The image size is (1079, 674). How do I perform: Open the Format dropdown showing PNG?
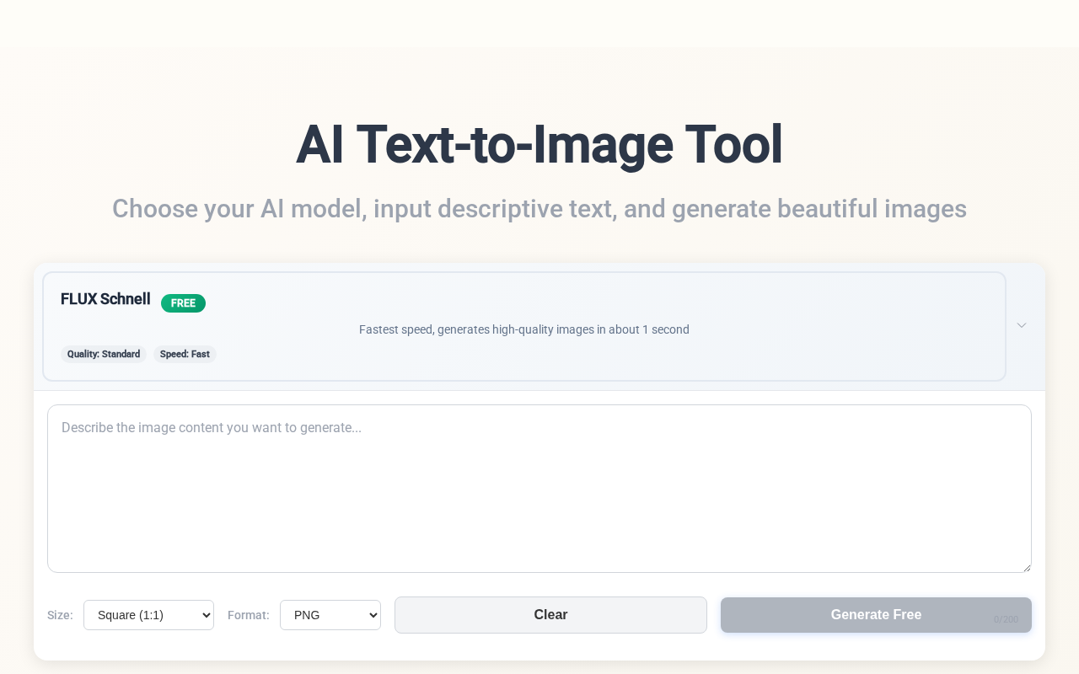click(x=330, y=615)
